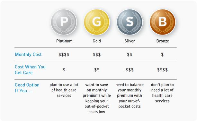Click Silver's two-dollar monthly cost

130,55
